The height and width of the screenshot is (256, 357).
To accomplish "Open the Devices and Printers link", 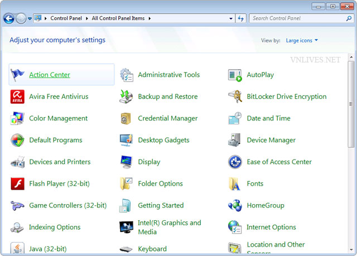I will pyautogui.click(x=60, y=162).
